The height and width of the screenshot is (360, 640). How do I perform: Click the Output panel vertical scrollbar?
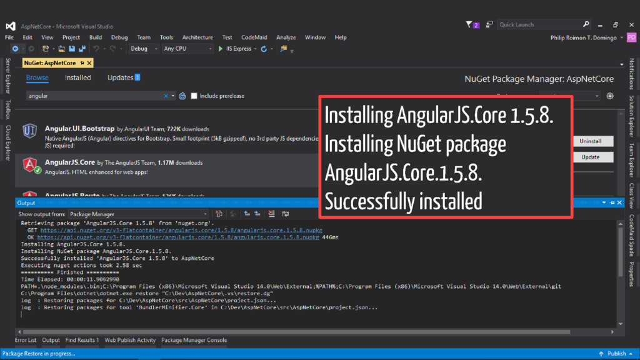(621, 252)
